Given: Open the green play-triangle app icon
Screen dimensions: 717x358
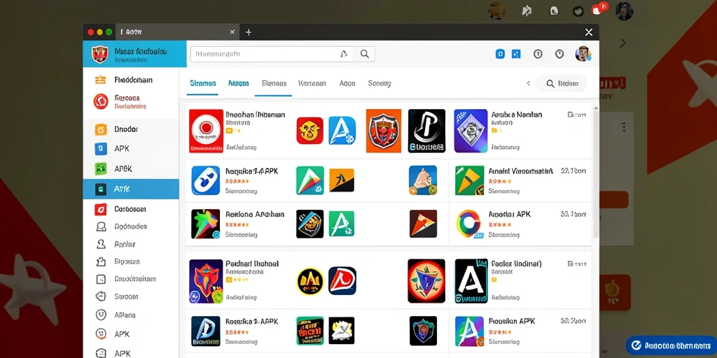Looking at the screenshot, I should click(x=310, y=180).
